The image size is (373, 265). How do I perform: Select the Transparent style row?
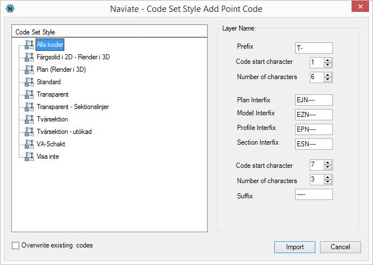pyautogui.click(x=52, y=94)
